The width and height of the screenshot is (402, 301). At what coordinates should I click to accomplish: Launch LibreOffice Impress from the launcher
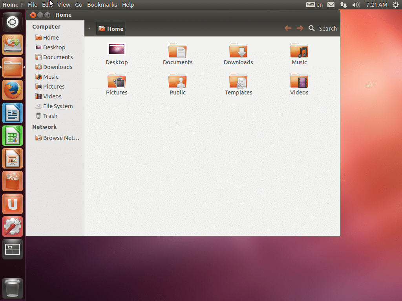[13, 158]
